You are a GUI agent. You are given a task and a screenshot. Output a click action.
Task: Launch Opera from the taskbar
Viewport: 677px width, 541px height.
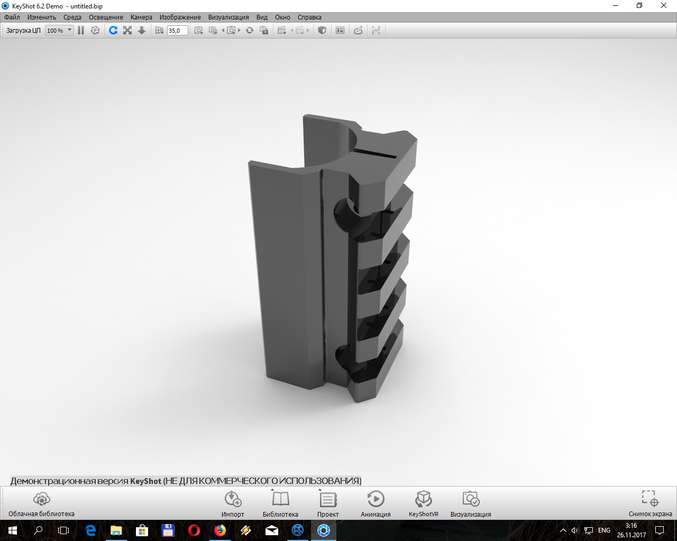pos(194,530)
